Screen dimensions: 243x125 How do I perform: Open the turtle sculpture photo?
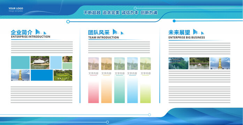tap(40, 62)
